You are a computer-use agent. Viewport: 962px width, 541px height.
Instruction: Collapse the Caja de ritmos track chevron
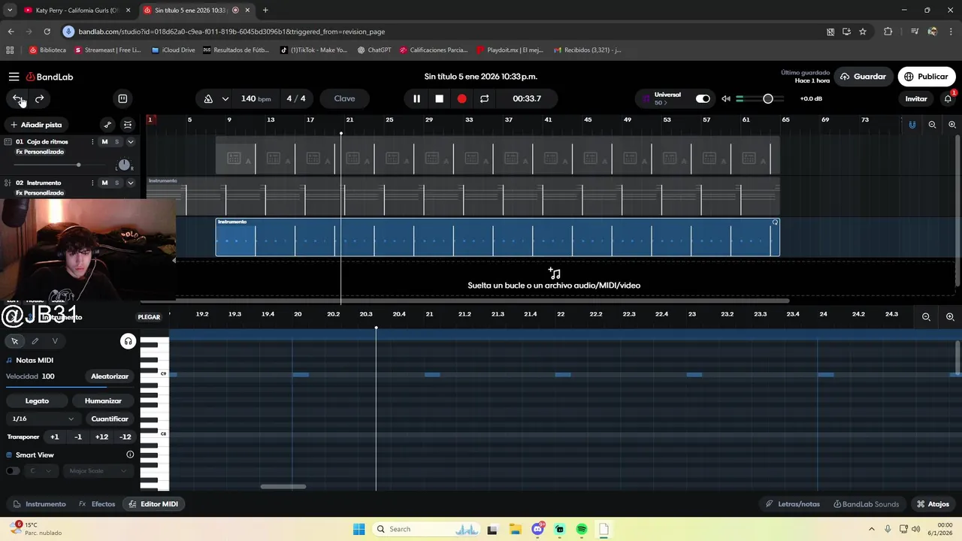pyautogui.click(x=130, y=142)
